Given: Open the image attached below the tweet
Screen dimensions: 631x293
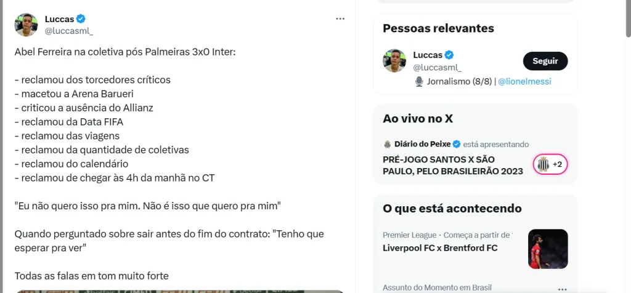Looking at the screenshot, I should pyautogui.click(x=179, y=291).
